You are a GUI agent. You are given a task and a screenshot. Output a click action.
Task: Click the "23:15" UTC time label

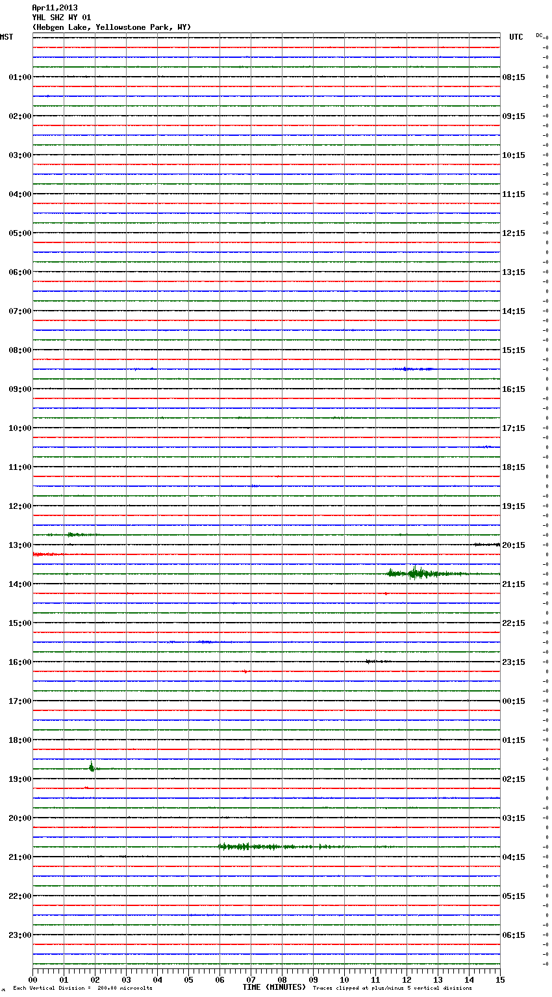pos(514,662)
